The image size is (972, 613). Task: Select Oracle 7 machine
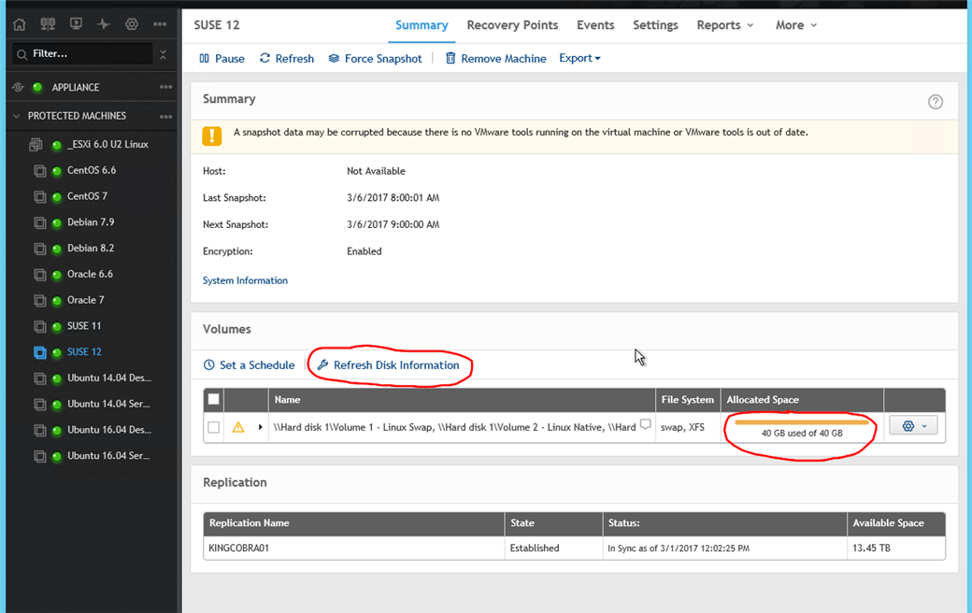(86, 301)
